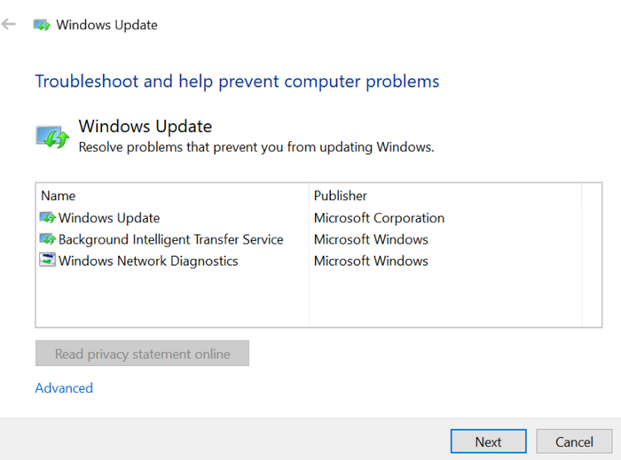Click Microsoft Corporation publisher cell
The width and height of the screenshot is (621, 460).
(379, 218)
